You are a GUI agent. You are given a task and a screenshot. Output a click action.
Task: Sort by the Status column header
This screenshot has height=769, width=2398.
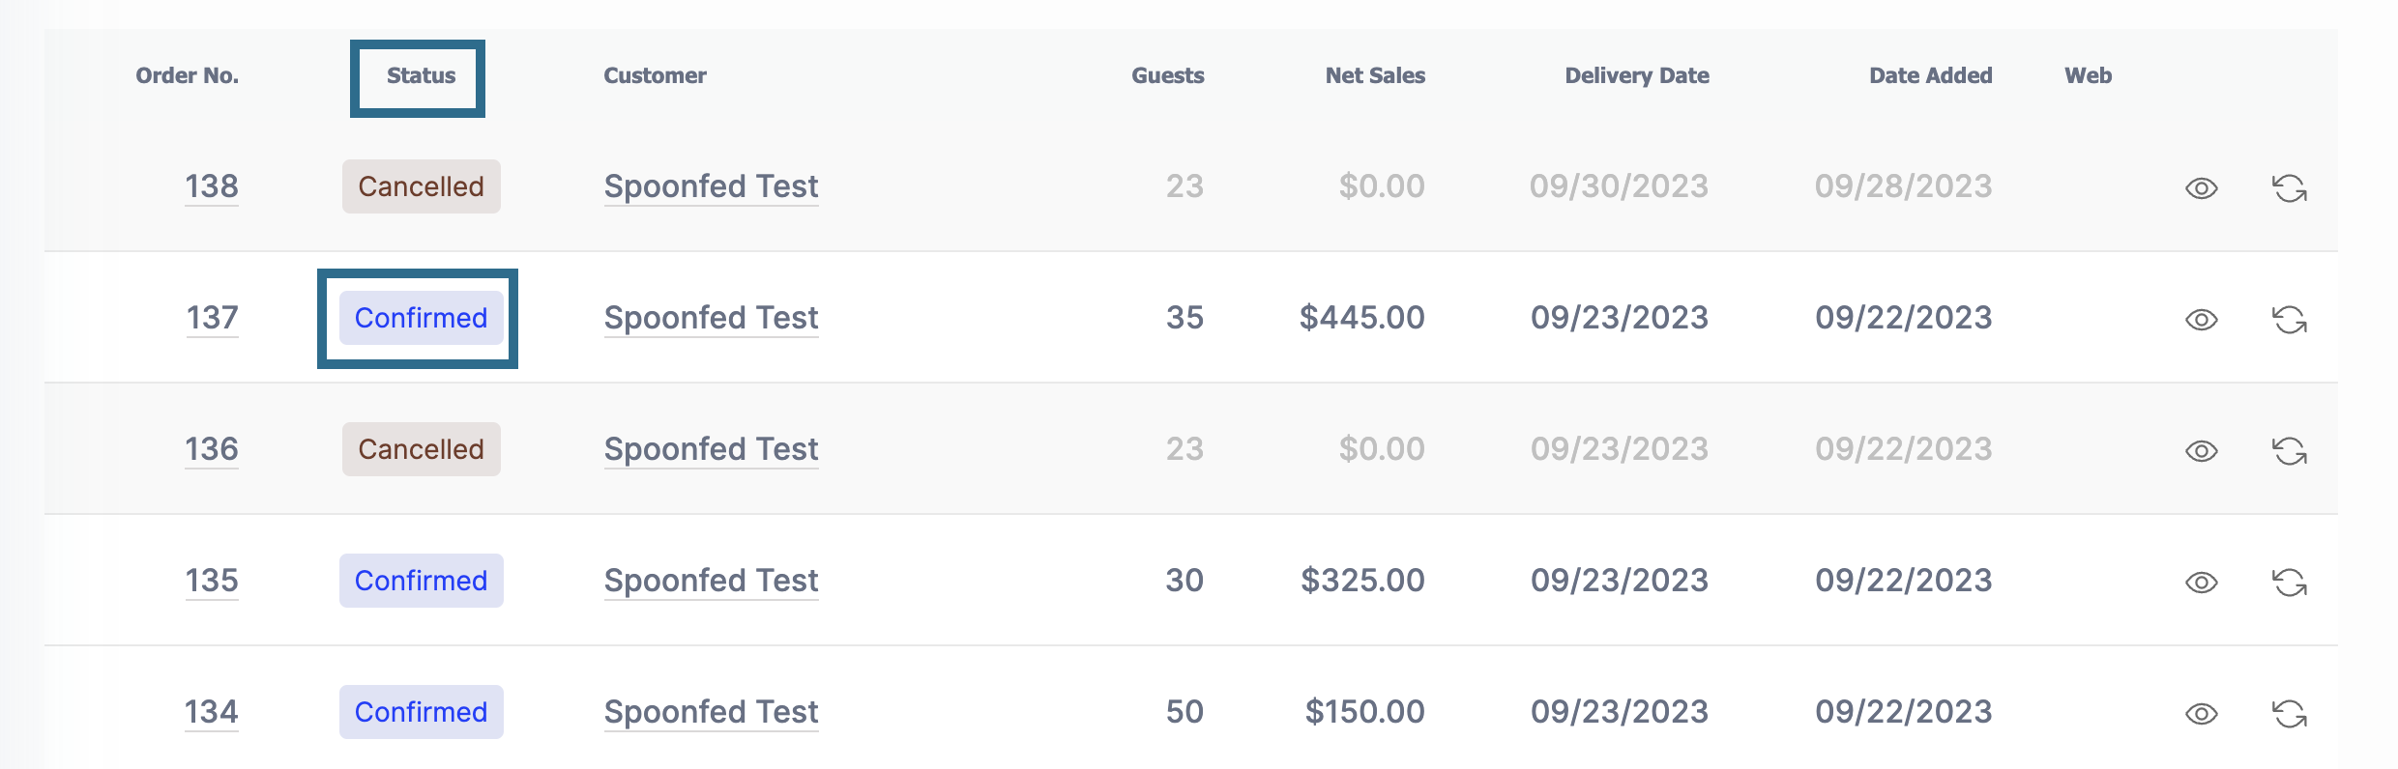click(421, 75)
